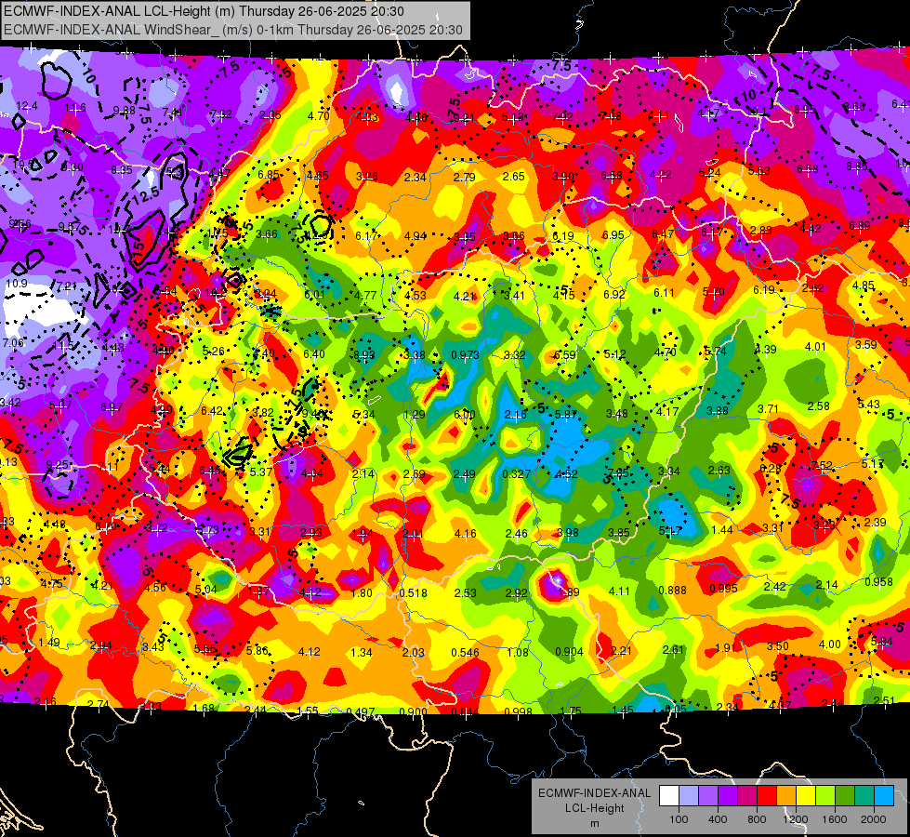Click the map value 4.75
Viewport: 910px width, 837px height.
coord(52,583)
